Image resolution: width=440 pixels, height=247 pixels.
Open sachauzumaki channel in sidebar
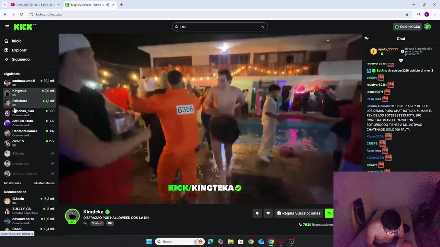click(29, 83)
